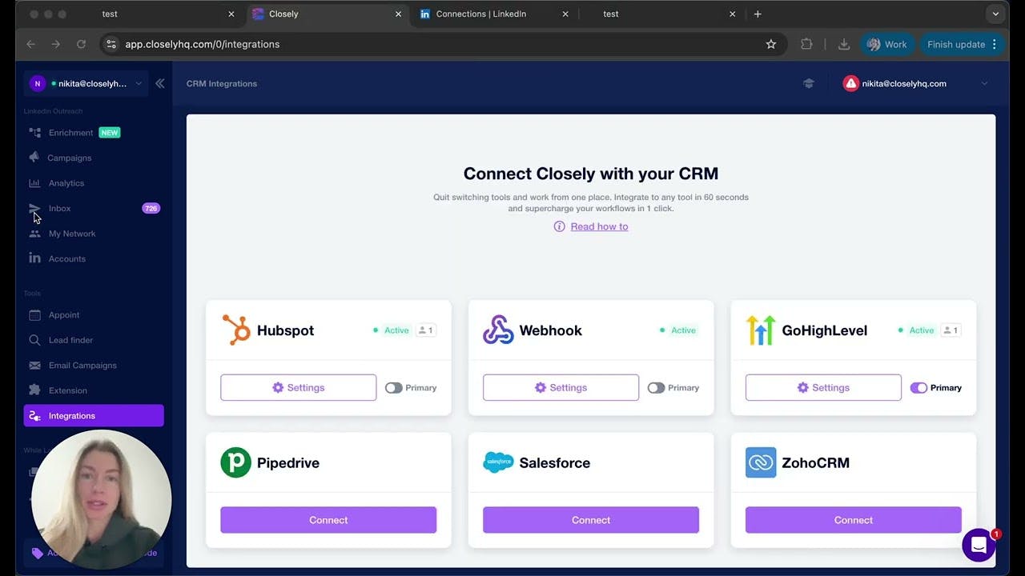Open the browser Extensions puzzle icon
This screenshot has height=576, width=1025.
point(806,44)
